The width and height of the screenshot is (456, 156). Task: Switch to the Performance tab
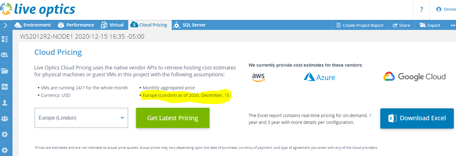point(76,25)
